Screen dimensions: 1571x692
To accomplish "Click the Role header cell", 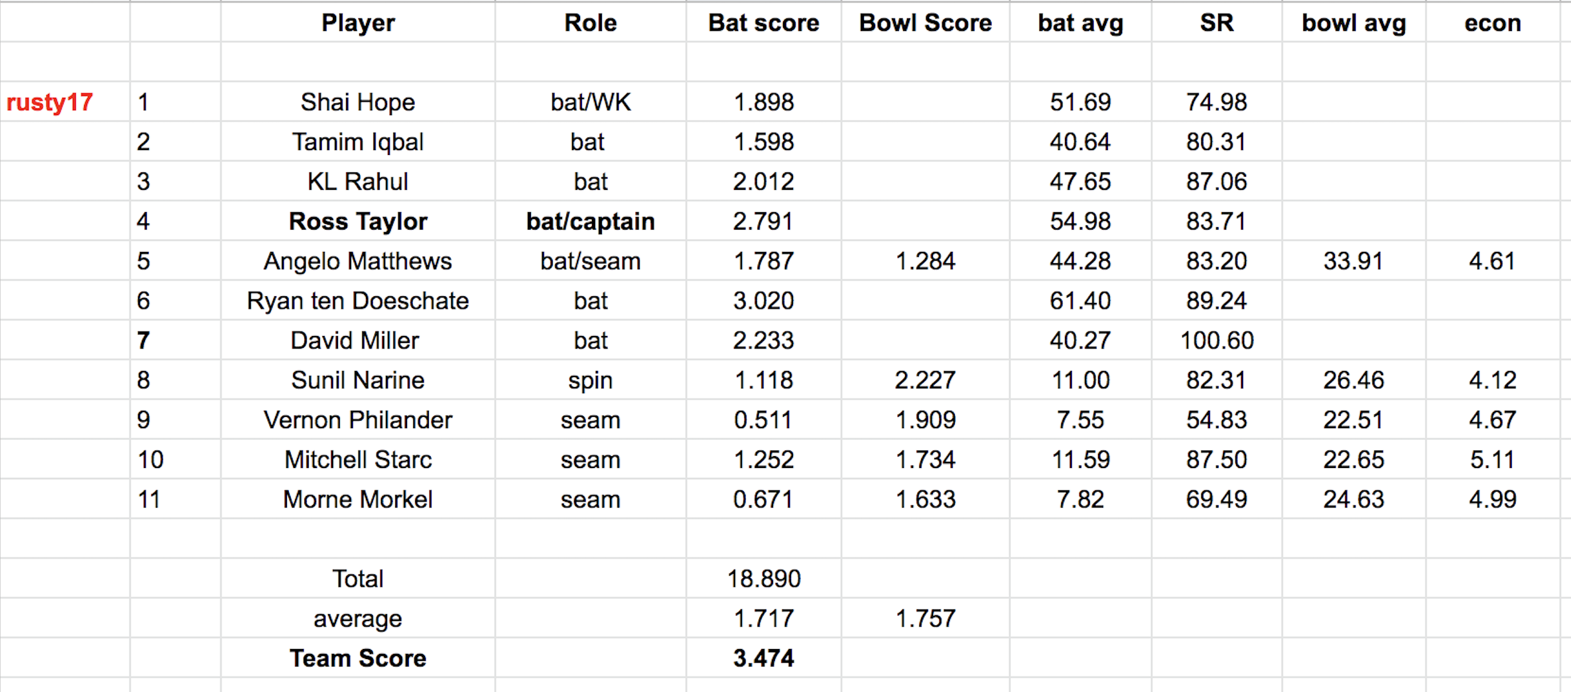I will click(590, 23).
